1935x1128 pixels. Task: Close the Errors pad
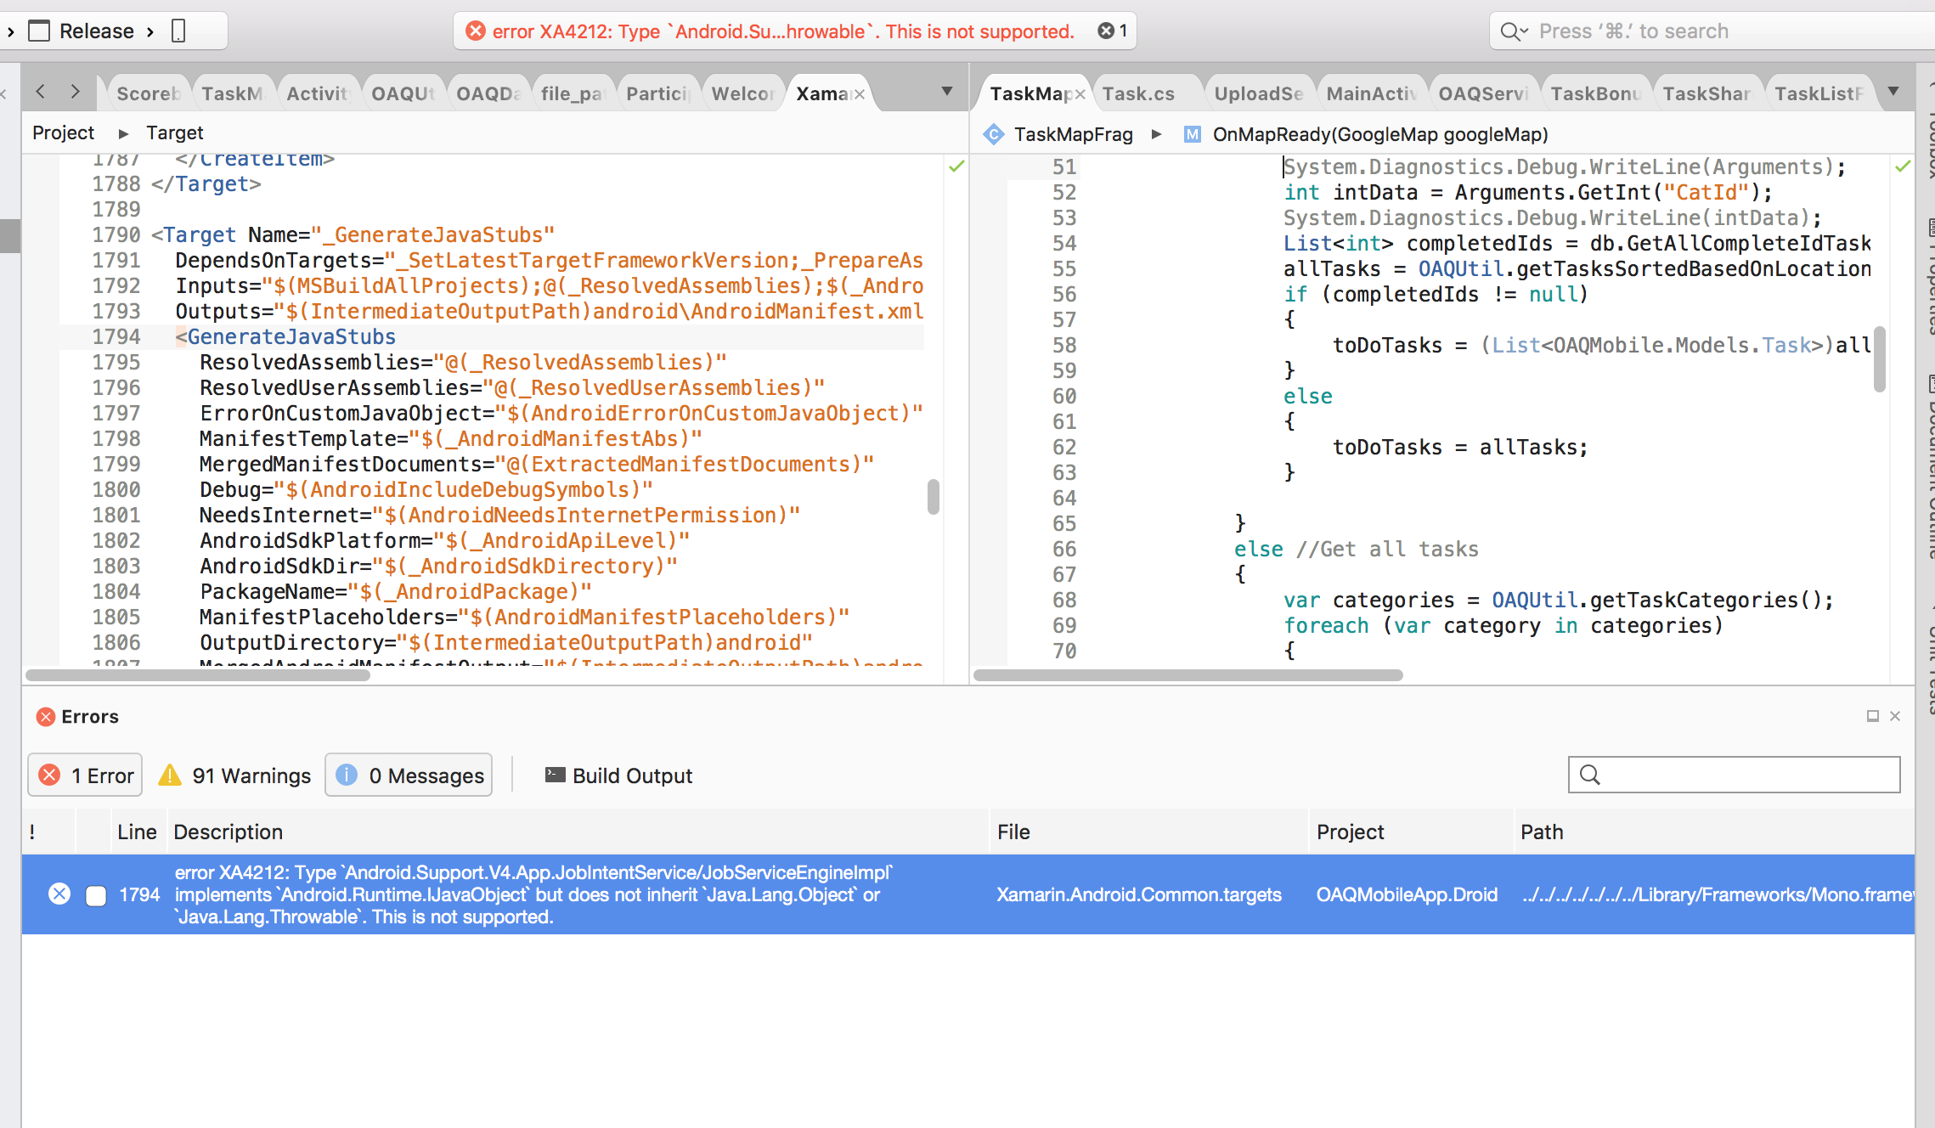pyautogui.click(x=1895, y=716)
